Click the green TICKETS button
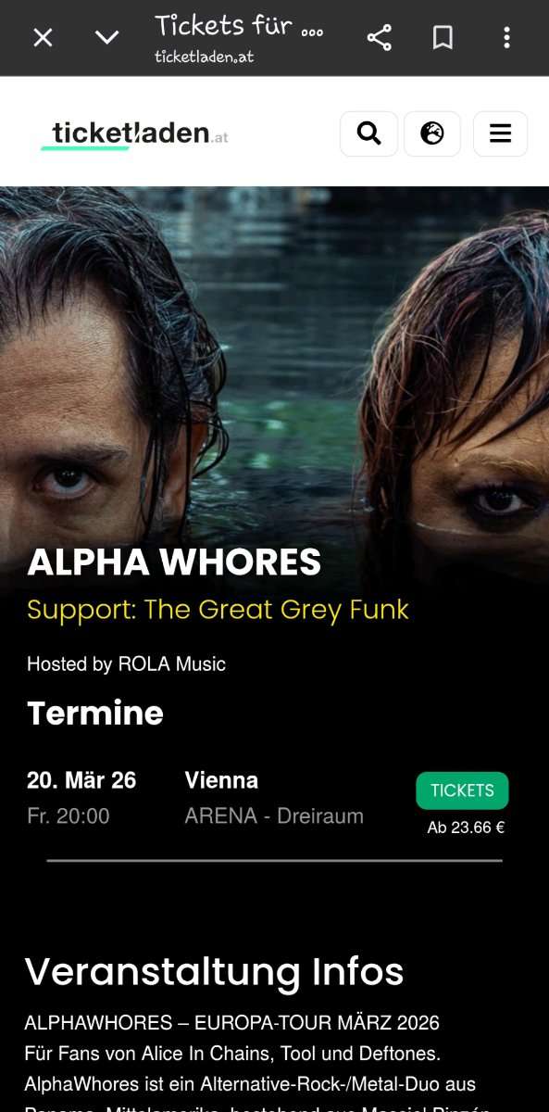 (462, 790)
